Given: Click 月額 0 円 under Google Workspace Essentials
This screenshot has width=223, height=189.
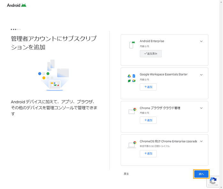Looking at the screenshot, I should click(x=144, y=80).
